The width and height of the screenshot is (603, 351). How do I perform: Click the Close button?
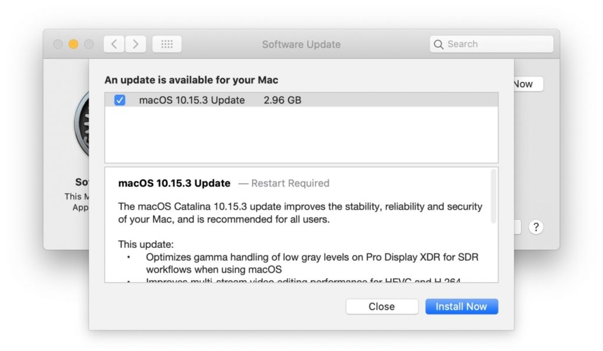tap(382, 306)
